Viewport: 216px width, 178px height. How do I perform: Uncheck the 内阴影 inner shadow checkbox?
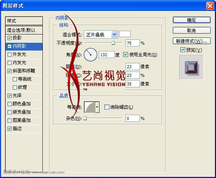pyautogui.click(x=9, y=46)
